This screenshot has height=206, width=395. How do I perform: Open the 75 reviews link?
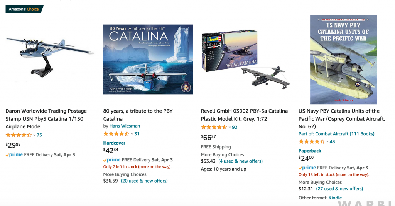pyautogui.click(x=39, y=135)
